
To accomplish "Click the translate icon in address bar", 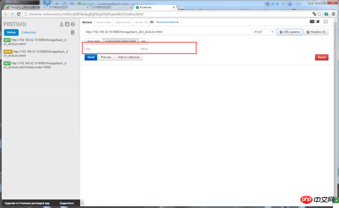I will tap(314, 14).
